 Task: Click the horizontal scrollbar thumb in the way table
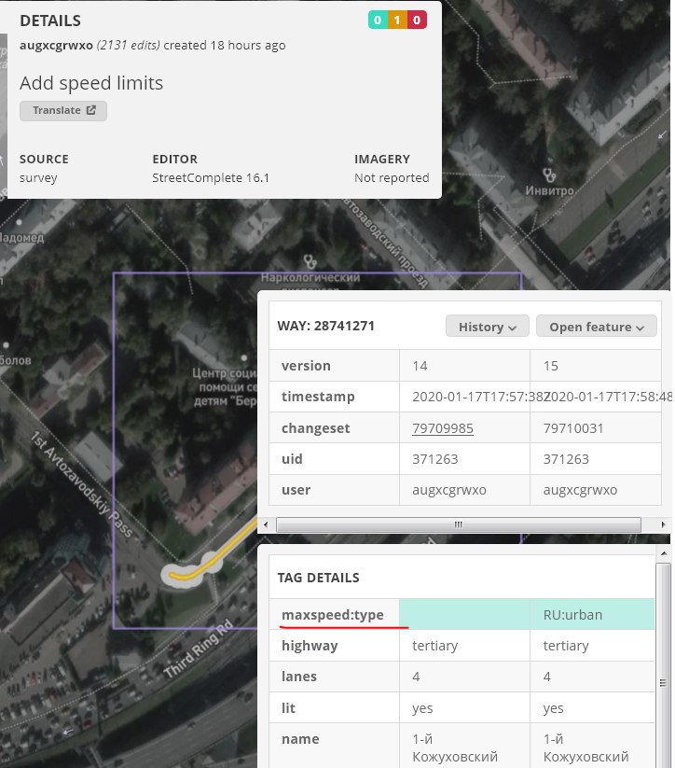[x=458, y=524]
